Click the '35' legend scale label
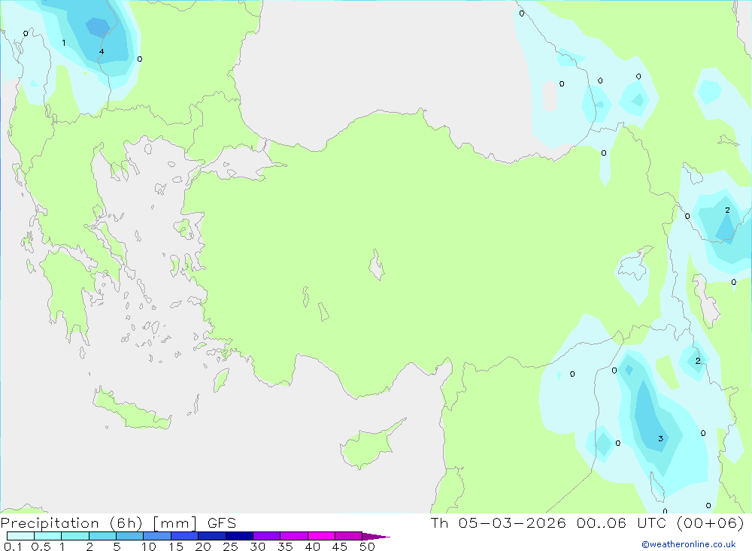 [285, 546]
